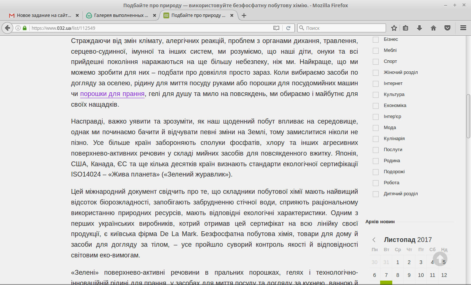Viewport: 471px width, 285px height.
Task: Tick the Меблі checkbox
Action: click(x=376, y=50)
